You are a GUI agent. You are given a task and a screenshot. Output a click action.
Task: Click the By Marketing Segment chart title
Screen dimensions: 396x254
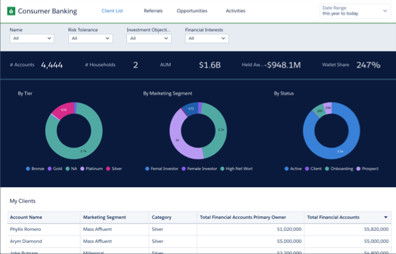click(x=168, y=93)
